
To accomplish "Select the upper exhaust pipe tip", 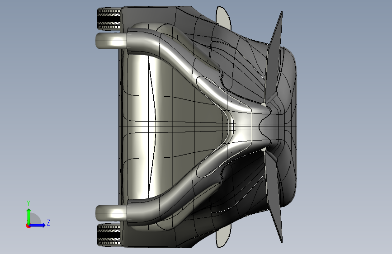I will coord(111,41).
